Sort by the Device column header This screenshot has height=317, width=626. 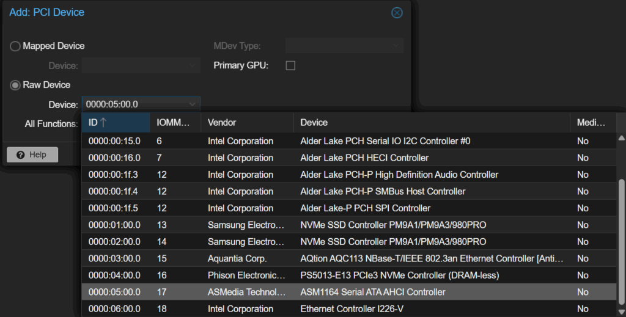click(x=431, y=123)
